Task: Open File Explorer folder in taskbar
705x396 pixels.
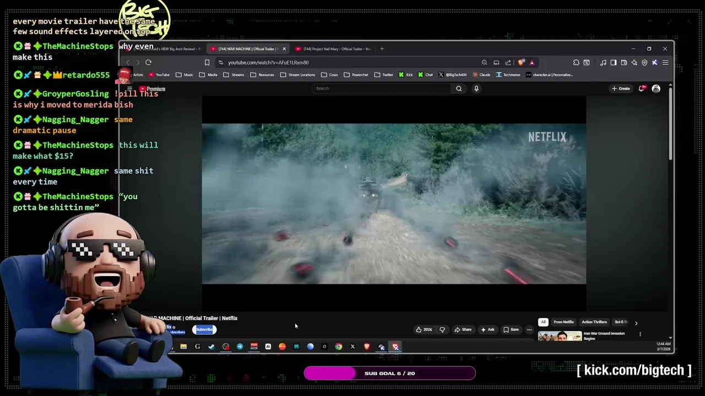Action: 183,346
